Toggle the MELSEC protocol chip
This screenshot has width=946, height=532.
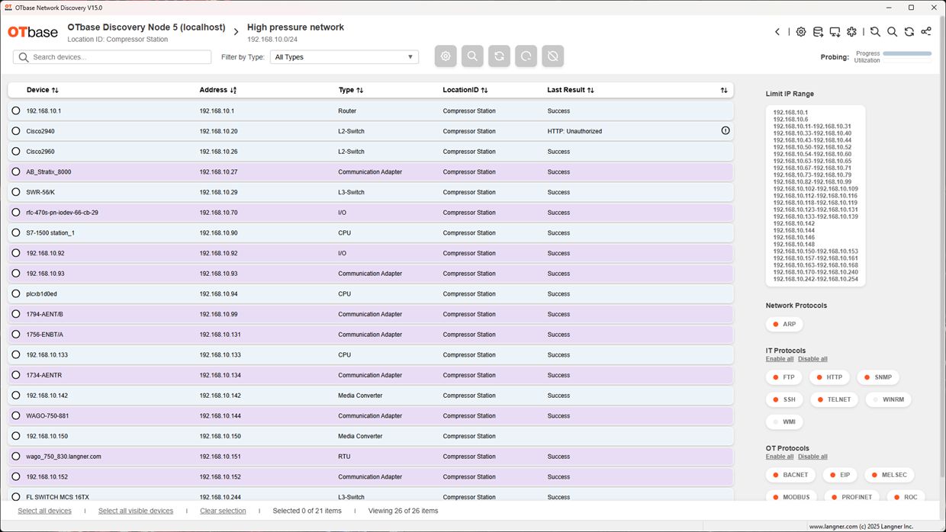point(890,475)
